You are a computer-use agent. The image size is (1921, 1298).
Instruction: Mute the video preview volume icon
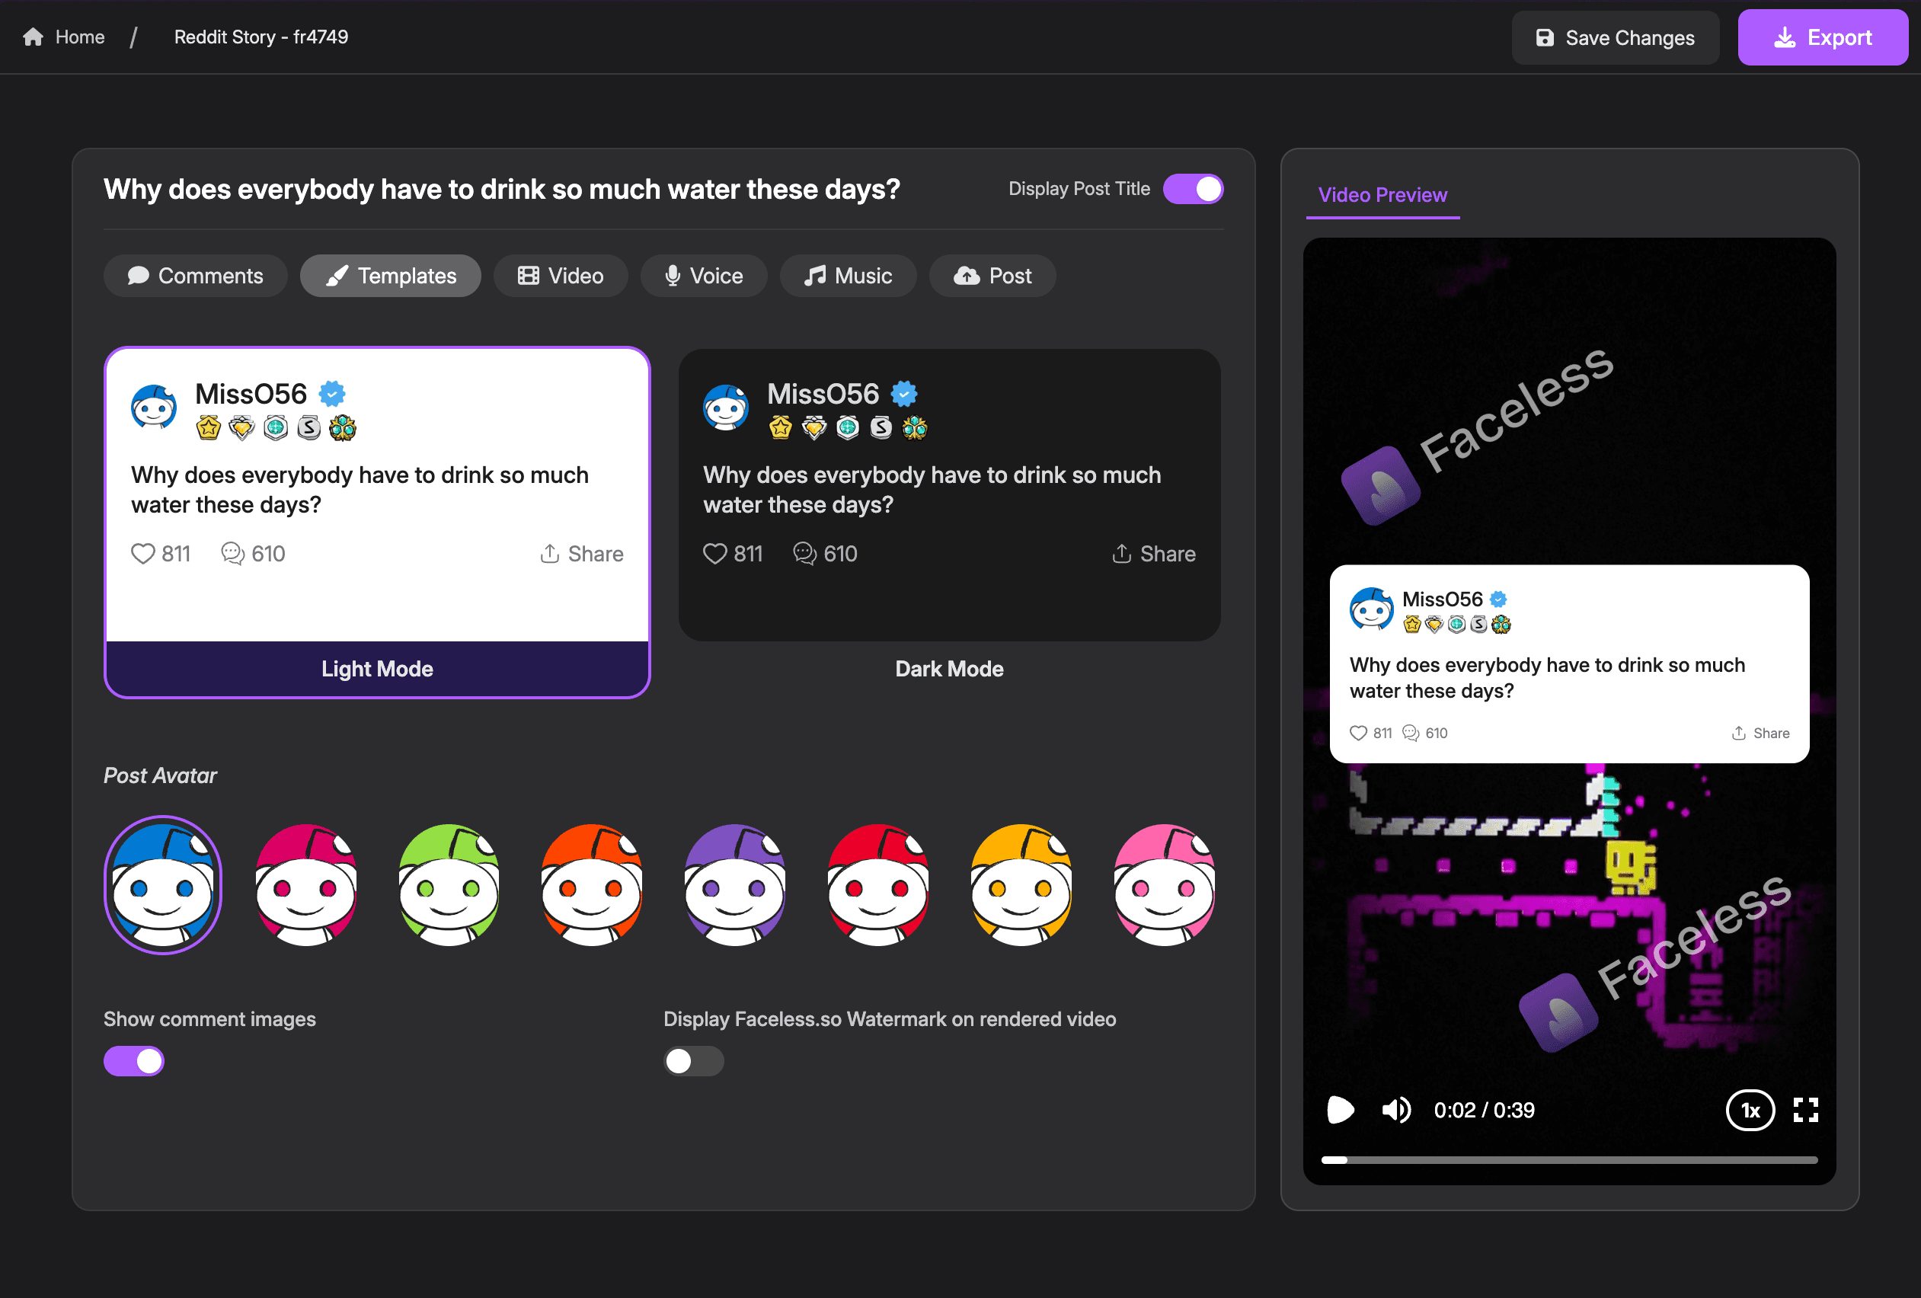click(x=1396, y=1110)
